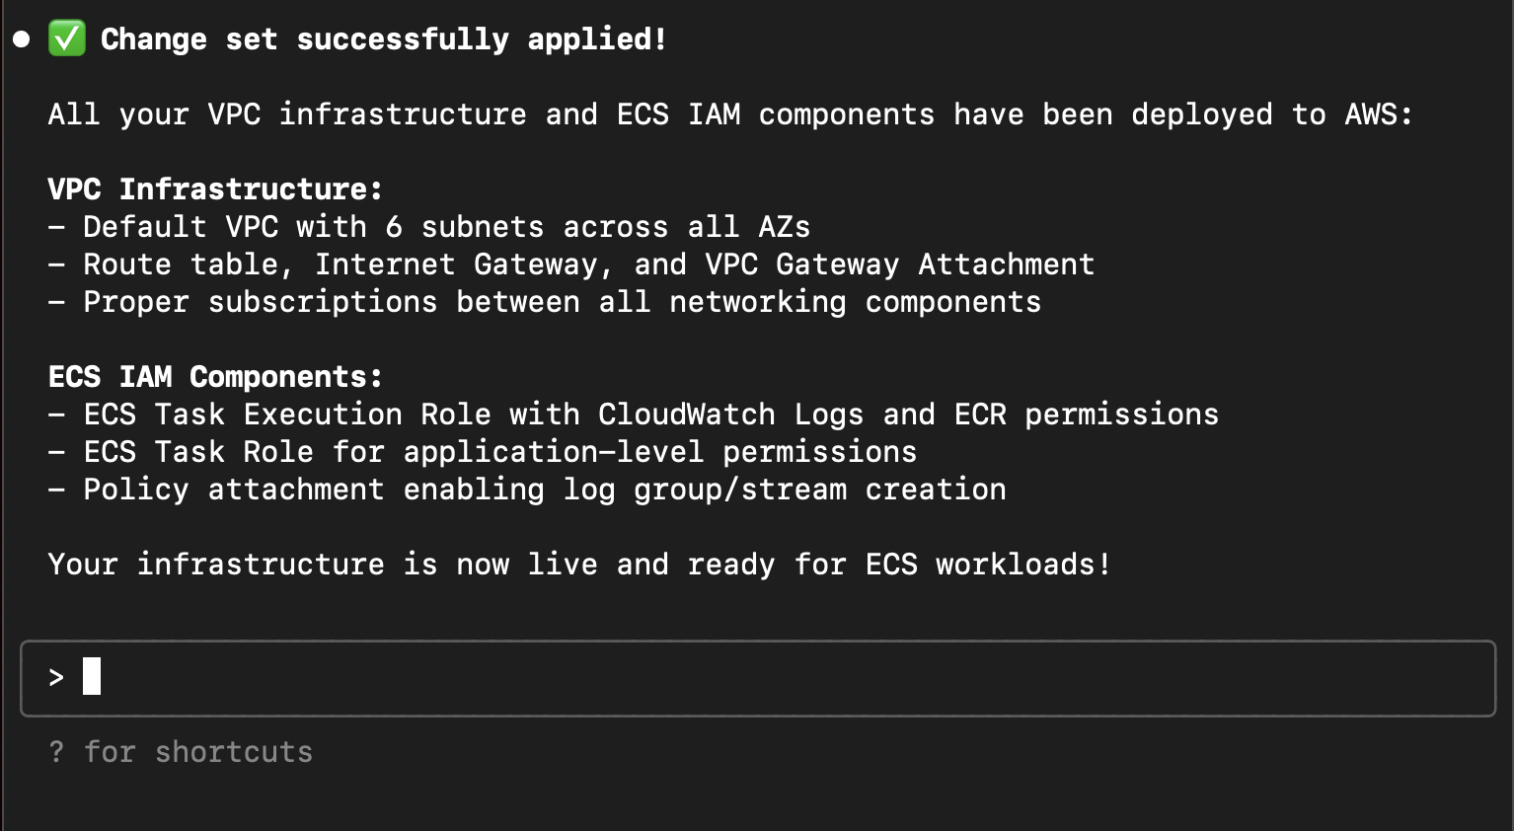Click the 'infrastructure is now live' sentence

pyautogui.click(x=579, y=565)
